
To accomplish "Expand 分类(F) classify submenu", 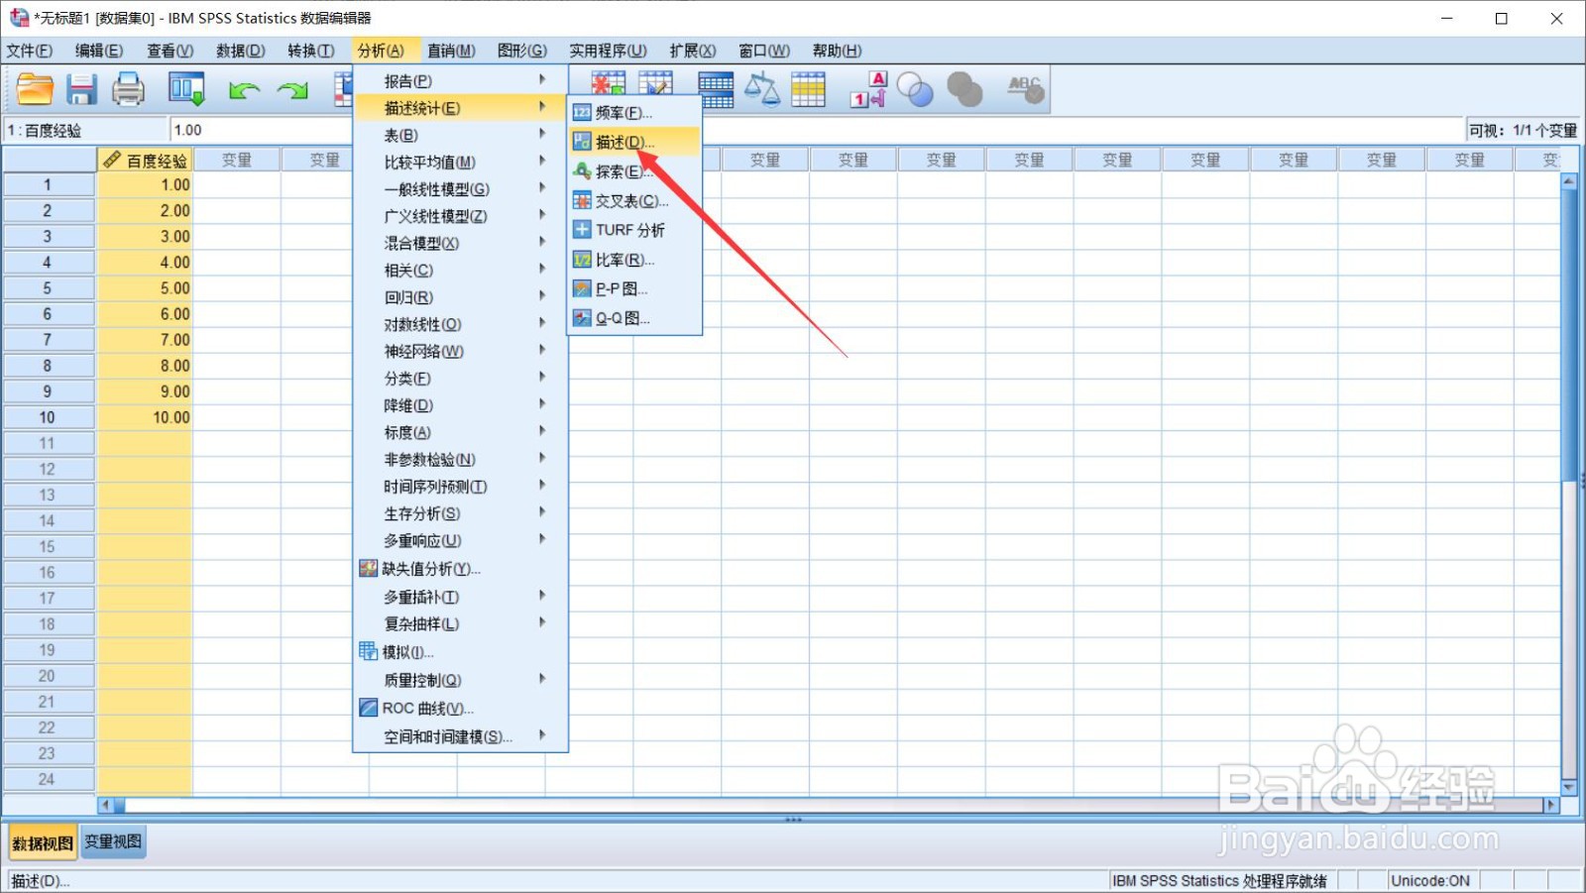I will [x=460, y=379].
